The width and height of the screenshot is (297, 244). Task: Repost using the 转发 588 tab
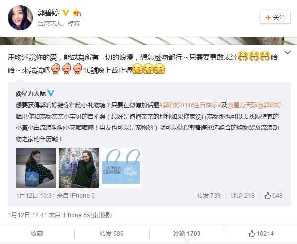click(x=112, y=234)
